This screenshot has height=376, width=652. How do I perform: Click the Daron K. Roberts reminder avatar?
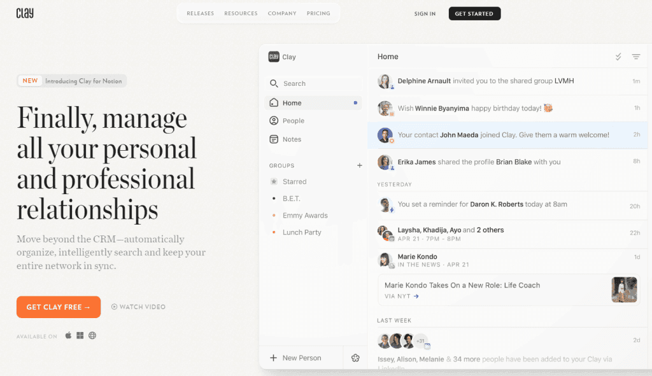point(385,205)
